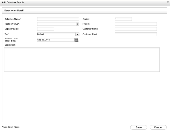Focus the Customer Name input field

136,29
